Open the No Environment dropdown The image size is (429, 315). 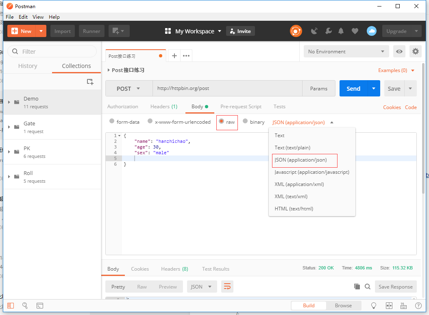[x=346, y=52]
